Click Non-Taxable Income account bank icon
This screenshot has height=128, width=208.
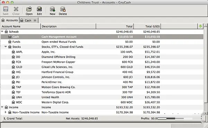tap(10, 112)
